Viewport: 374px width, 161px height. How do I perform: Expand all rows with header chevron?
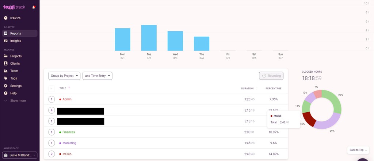pyautogui.click(x=51, y=89)
